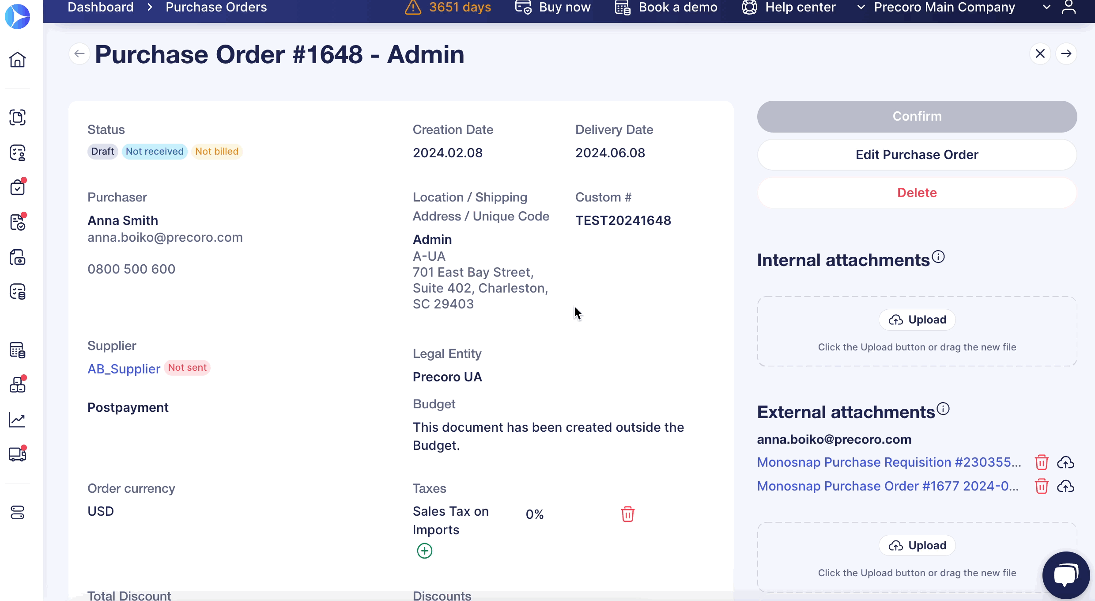The image size is (1095, 601).
Task: Go to Purchase Orders breadcrumb
Action: point(216,8)
